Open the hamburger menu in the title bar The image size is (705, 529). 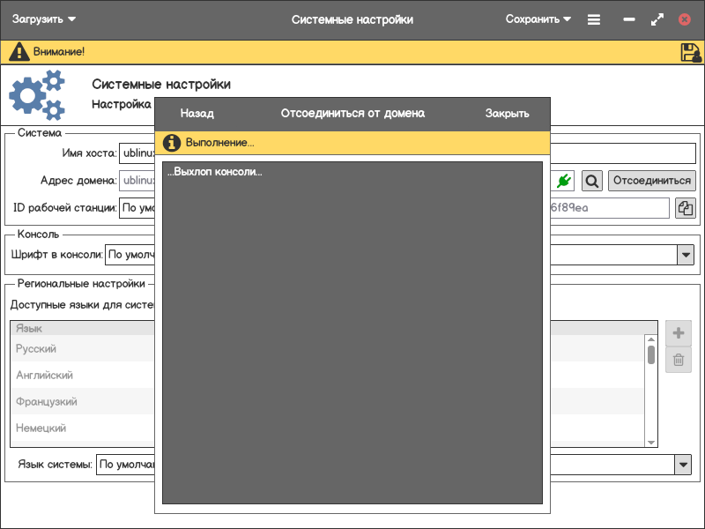tap(594, 19)
